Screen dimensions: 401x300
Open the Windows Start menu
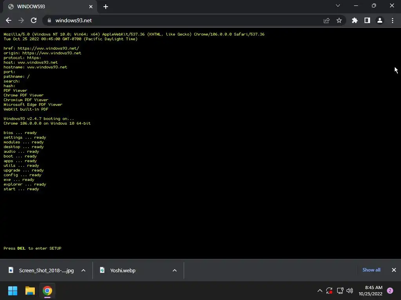pyautogui.click(x=13, y=291)
